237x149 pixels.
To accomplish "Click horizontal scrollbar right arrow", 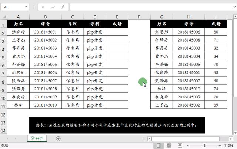I will click(x=231, y=139).
